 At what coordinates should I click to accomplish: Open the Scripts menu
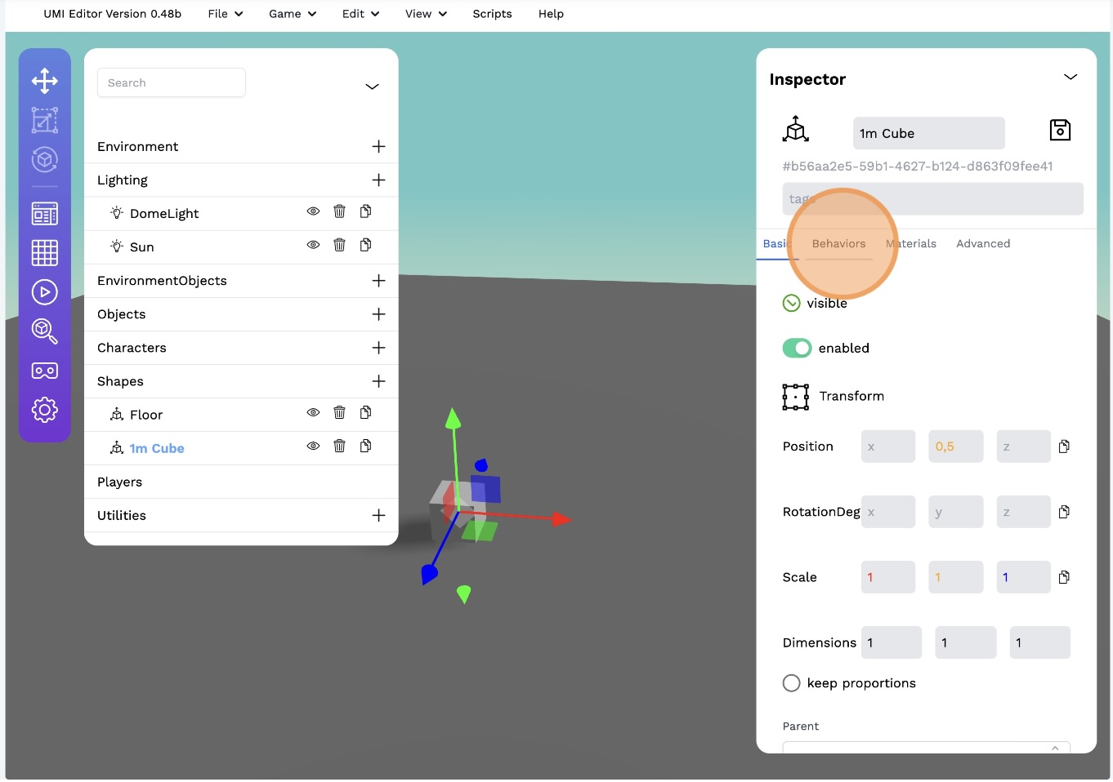pyautogui.click(x=492, y=14)
